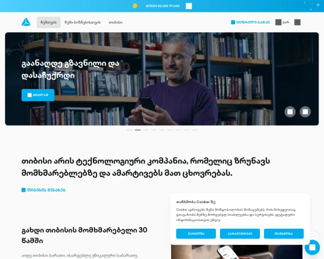Click the TBC triangle logo

click(26, 22)
